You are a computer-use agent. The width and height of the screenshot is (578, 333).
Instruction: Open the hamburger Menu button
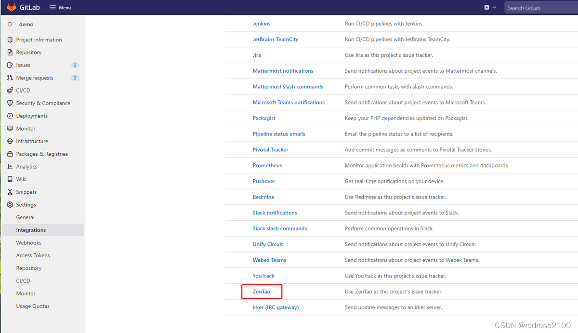pos(60,8)
